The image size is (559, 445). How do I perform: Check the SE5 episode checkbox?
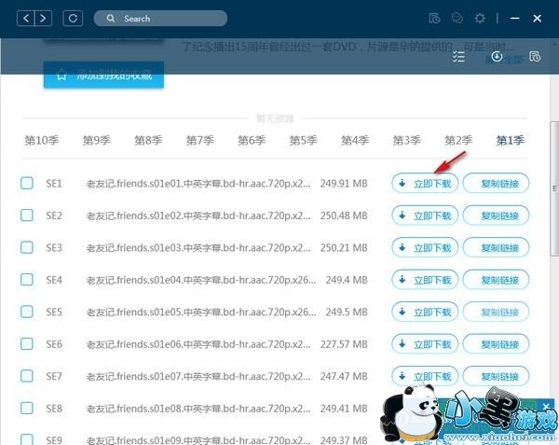point(27,312)
